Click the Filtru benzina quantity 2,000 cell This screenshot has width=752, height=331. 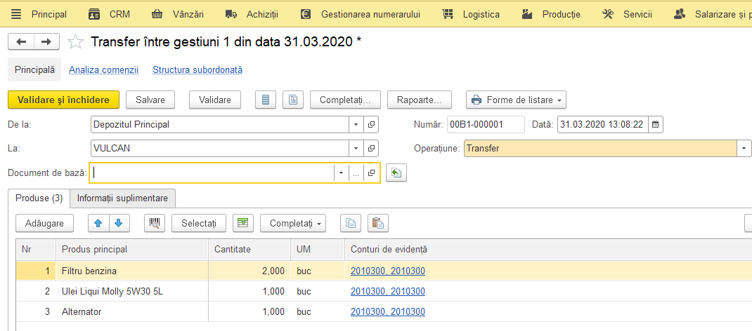coord(249,271)
